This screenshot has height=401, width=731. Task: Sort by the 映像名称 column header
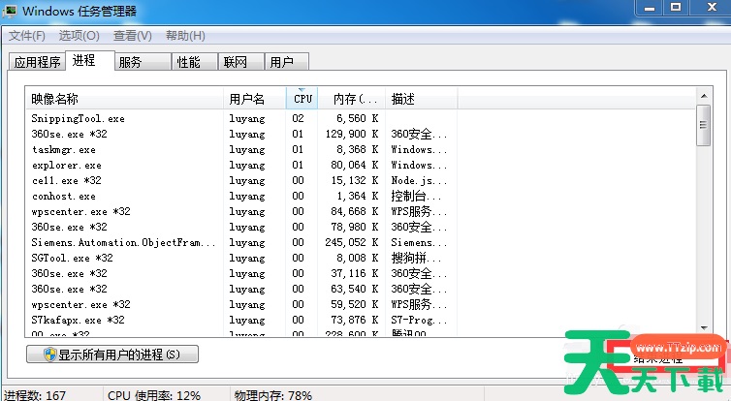124,98
